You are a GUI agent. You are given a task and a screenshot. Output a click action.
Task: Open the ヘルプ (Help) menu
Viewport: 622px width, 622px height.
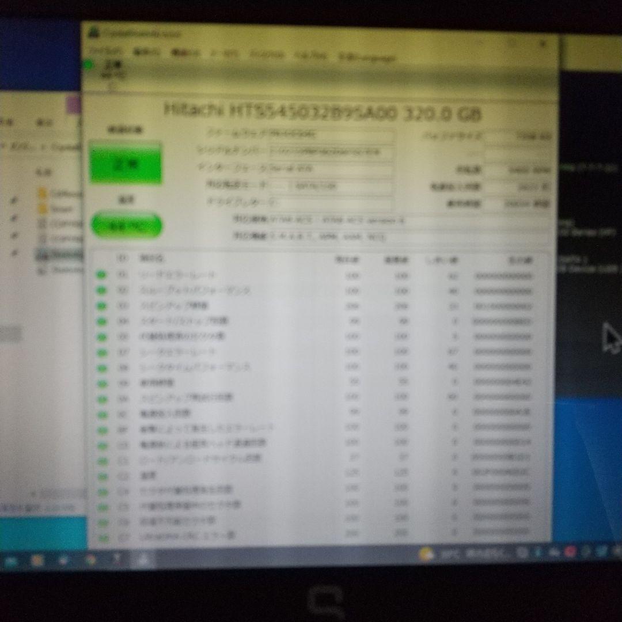click(312, 55)
